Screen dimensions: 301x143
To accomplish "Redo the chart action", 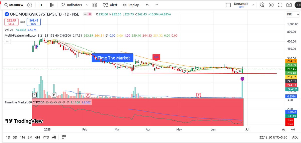I will coord(156,5).
